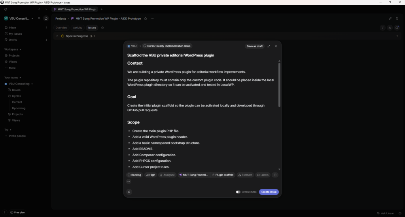Open the Backlog status dropdown
This screenshot has height=217, width=405.
(x=134, y=175)
